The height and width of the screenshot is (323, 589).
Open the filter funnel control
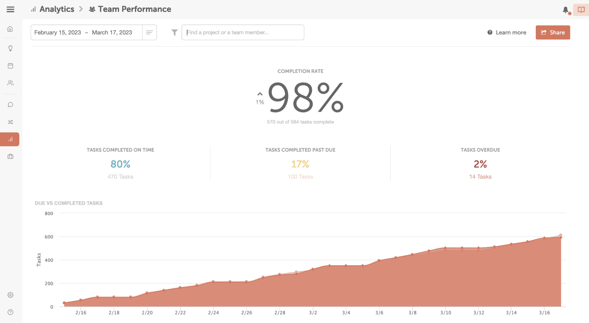tap(174, 32)
